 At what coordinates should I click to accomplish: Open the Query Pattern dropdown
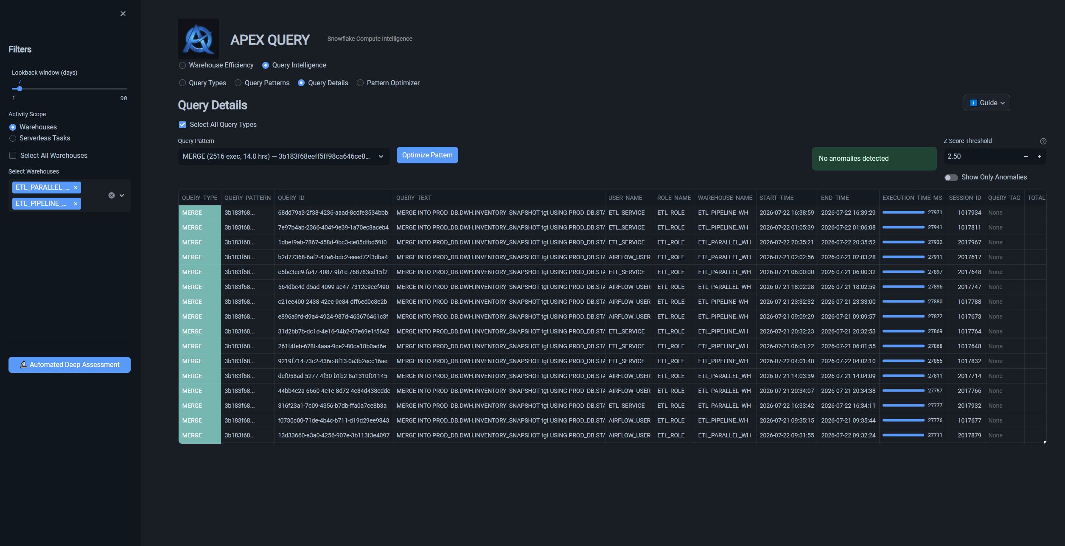pos(283,157)
